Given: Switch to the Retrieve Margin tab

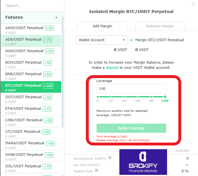Looking at the screenshot, I should [x=160, y=26].
